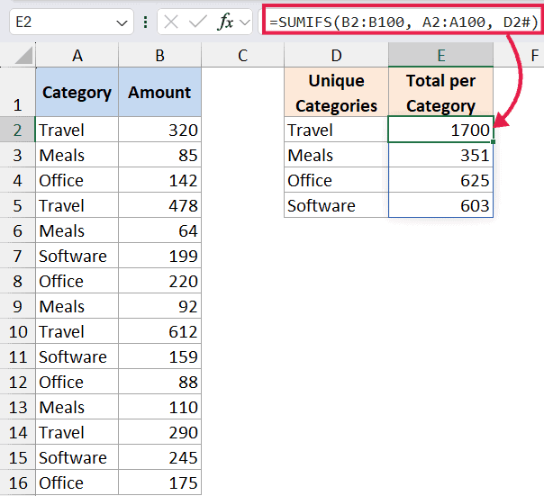The image size is (544, 496).
Task: Select the amount cell 85
Action: [159, 155]
